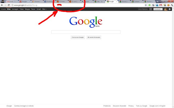Screen dimensions: 174x108
Task: Switch to the Google+ tab
Action: pos(25,2)
